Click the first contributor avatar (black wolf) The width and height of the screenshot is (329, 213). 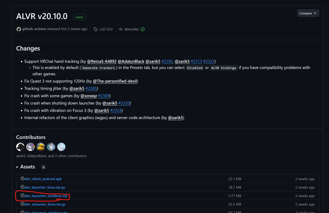click(20, 147)
